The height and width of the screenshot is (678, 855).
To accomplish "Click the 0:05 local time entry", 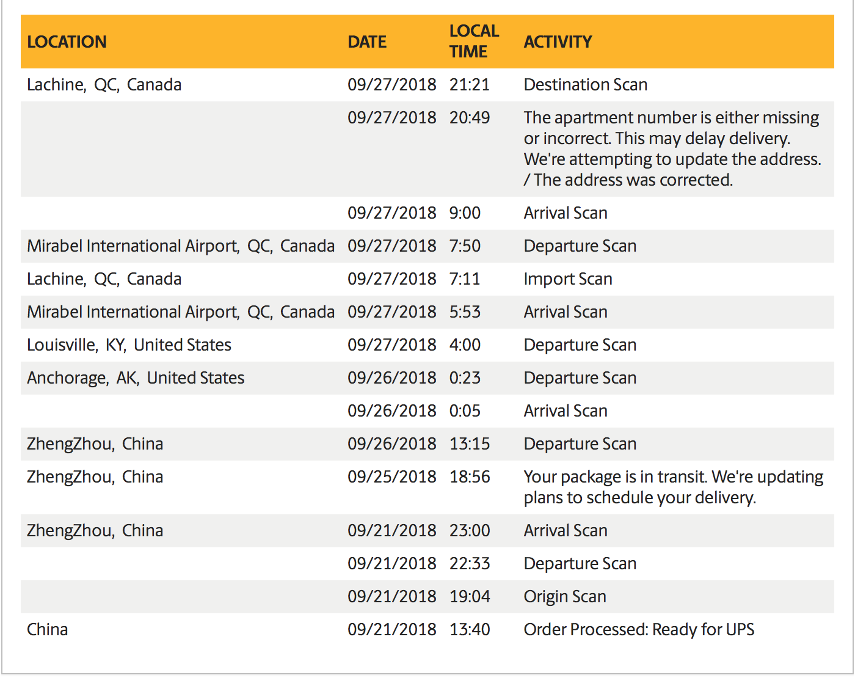I will point(464,411).
